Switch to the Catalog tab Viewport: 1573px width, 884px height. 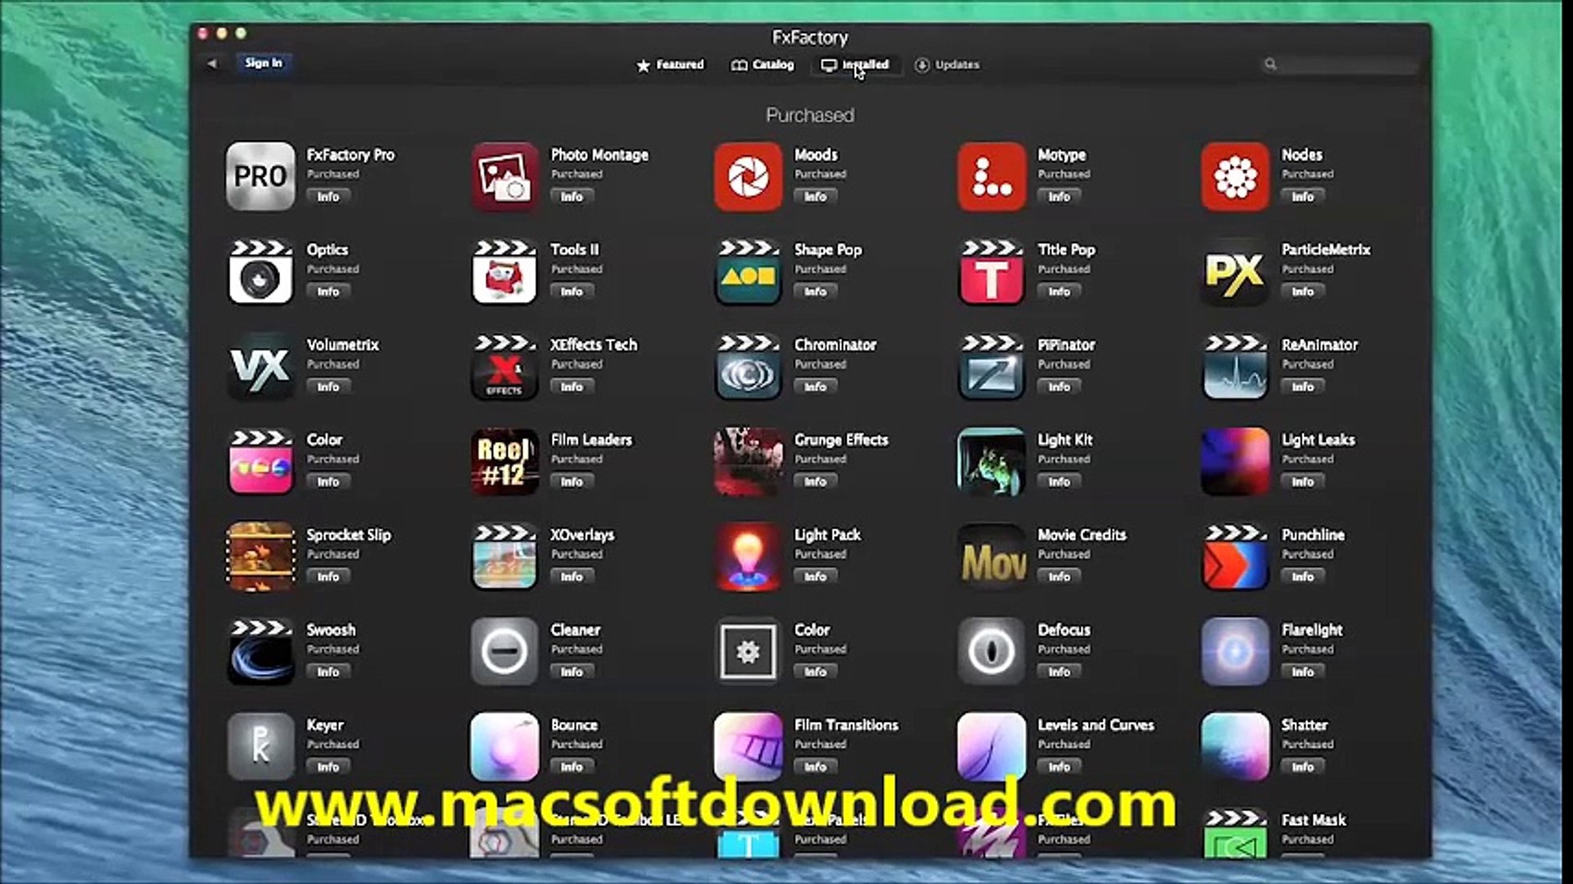762,65
